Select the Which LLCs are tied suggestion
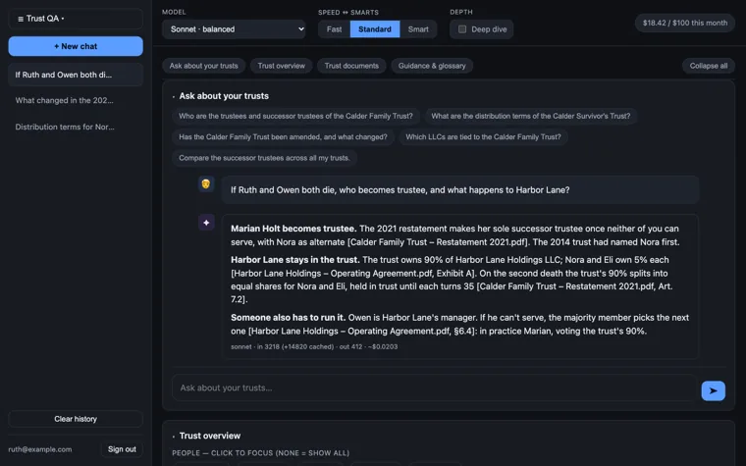This screenshot has width=746, height=466. coord(483,137)
